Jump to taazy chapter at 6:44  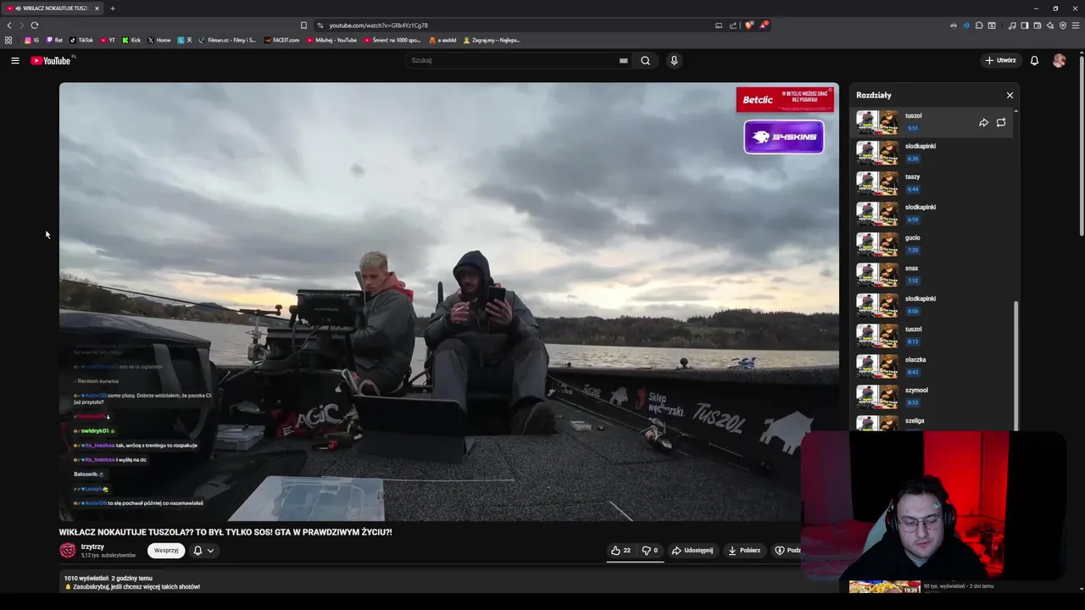tap(932, 183)
